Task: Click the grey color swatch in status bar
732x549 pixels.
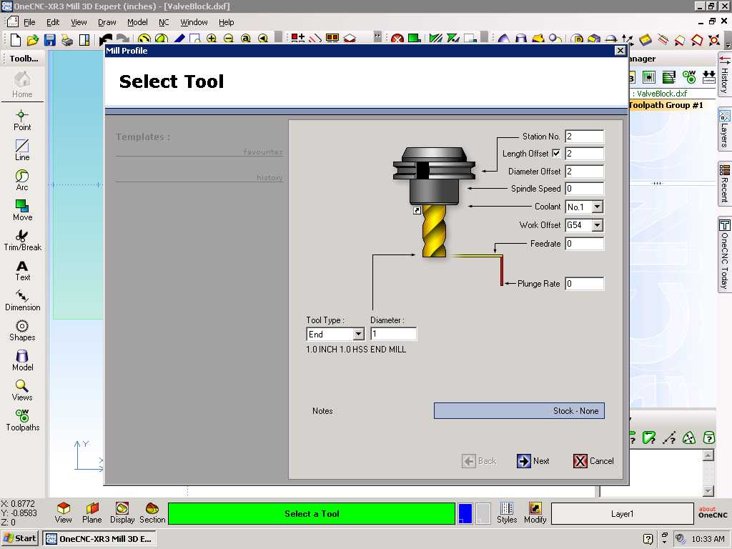Action: (483, 513)
